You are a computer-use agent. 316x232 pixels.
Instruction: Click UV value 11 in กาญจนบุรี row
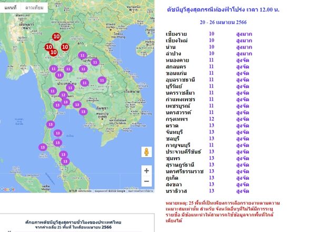click(x=211, y=145)
